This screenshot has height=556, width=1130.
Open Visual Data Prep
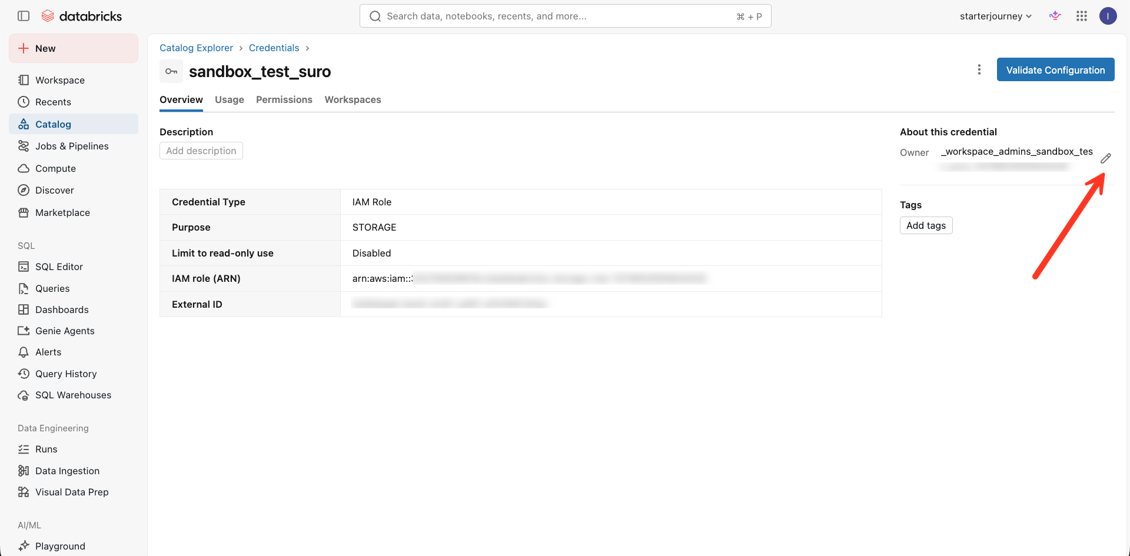pyautogui.click(x=74, y=492)
